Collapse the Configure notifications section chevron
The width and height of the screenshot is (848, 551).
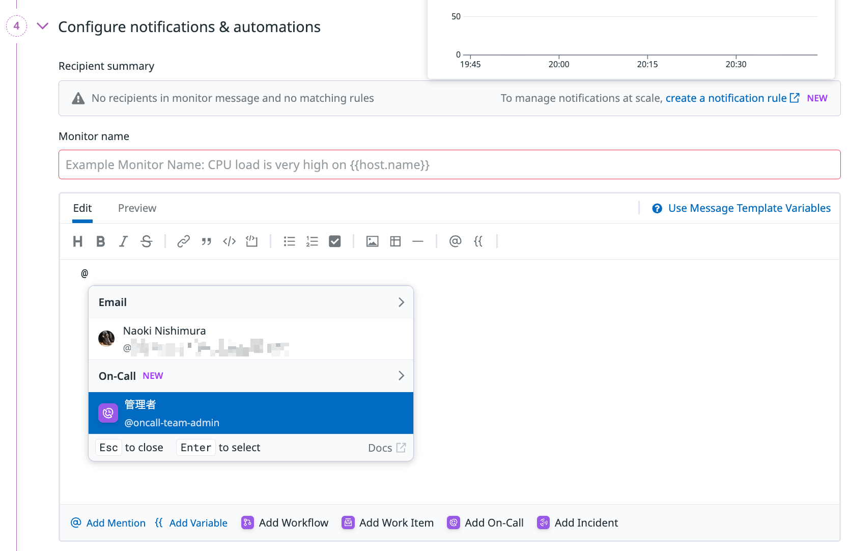(x=43, y=26)
